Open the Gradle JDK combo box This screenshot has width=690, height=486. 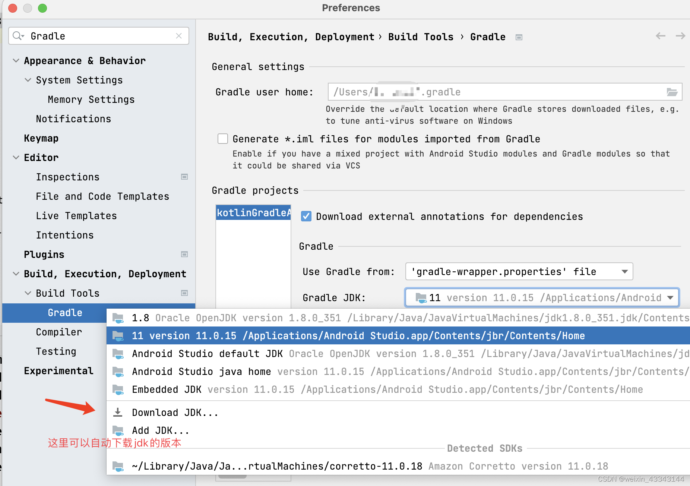click(542, 297)
